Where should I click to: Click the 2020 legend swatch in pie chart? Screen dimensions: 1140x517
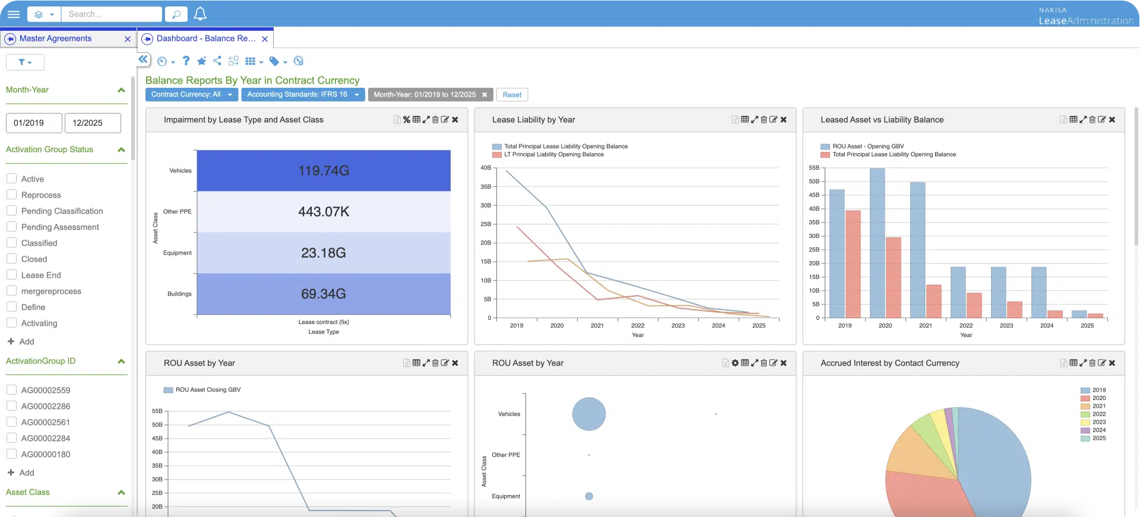coord(1085,398)
